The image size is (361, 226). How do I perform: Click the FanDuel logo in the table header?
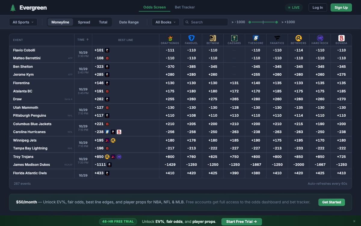(191, 38)
